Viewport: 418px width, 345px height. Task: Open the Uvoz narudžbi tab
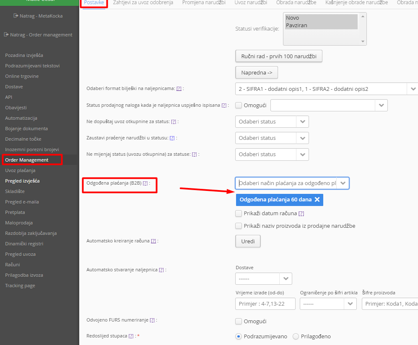251,3
